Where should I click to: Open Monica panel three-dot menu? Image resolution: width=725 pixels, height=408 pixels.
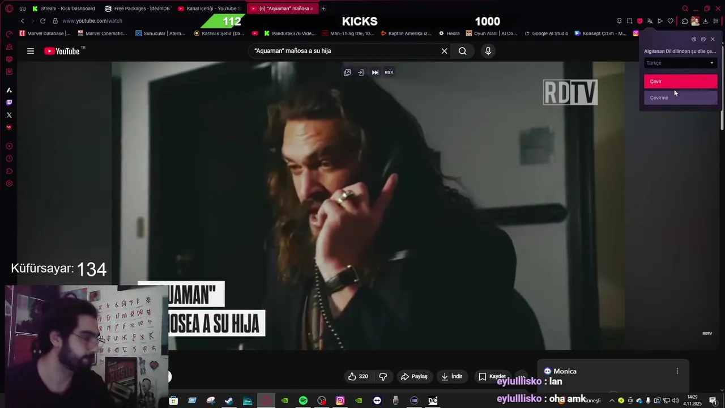pyautogui.click(x=677, y=371)
